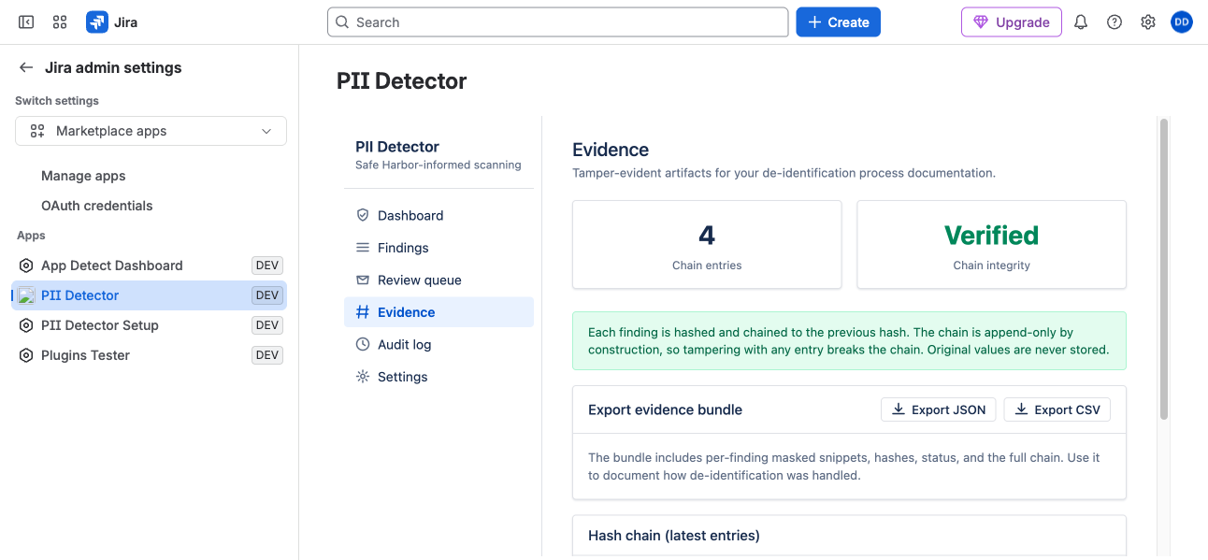Open the help question mark icon

point(1115,22)
